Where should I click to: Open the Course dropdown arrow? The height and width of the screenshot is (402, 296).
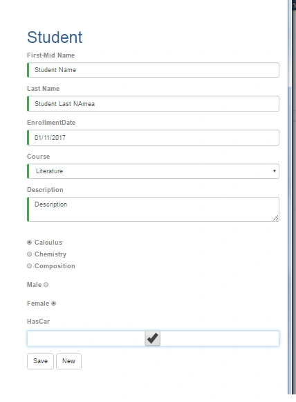pos(275,171)
